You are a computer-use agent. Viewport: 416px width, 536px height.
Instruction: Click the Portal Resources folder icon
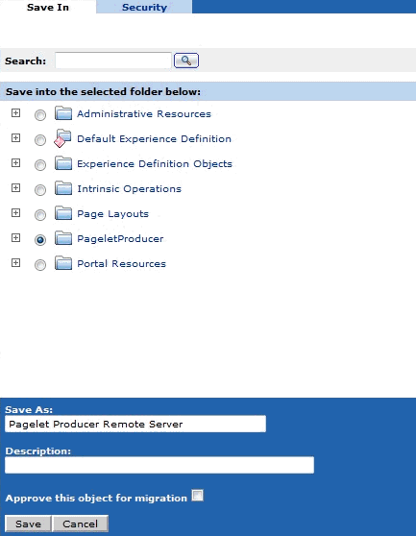coord(63,263)
